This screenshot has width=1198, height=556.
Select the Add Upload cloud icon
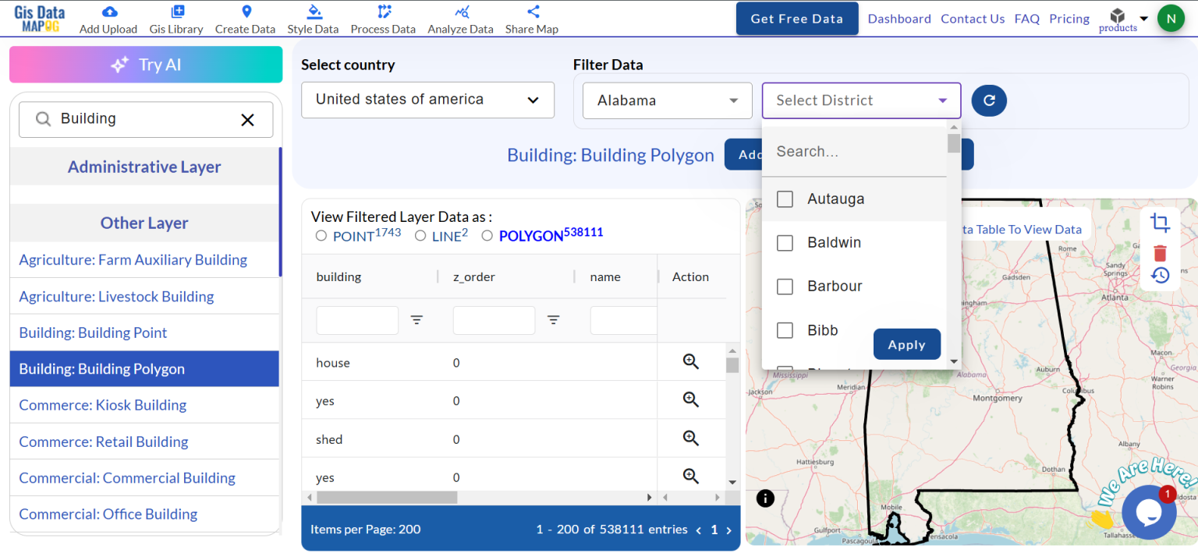click(x=108, y=11)
